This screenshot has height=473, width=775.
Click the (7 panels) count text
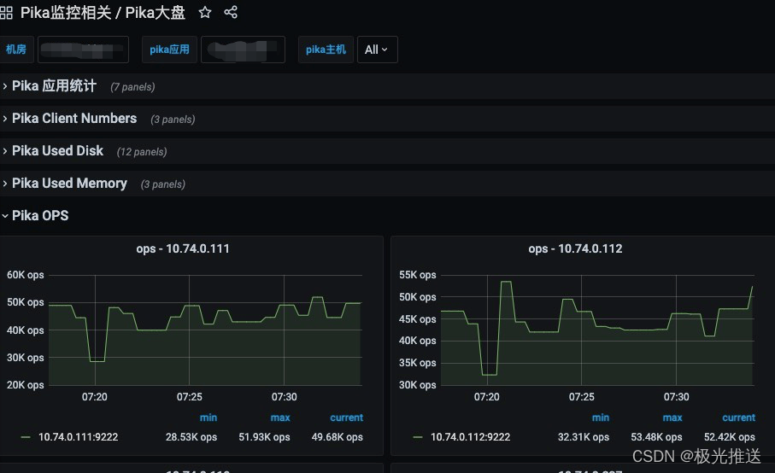[132, 87]
